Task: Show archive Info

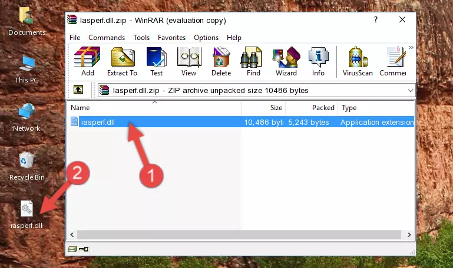Action: coord(318,61)
